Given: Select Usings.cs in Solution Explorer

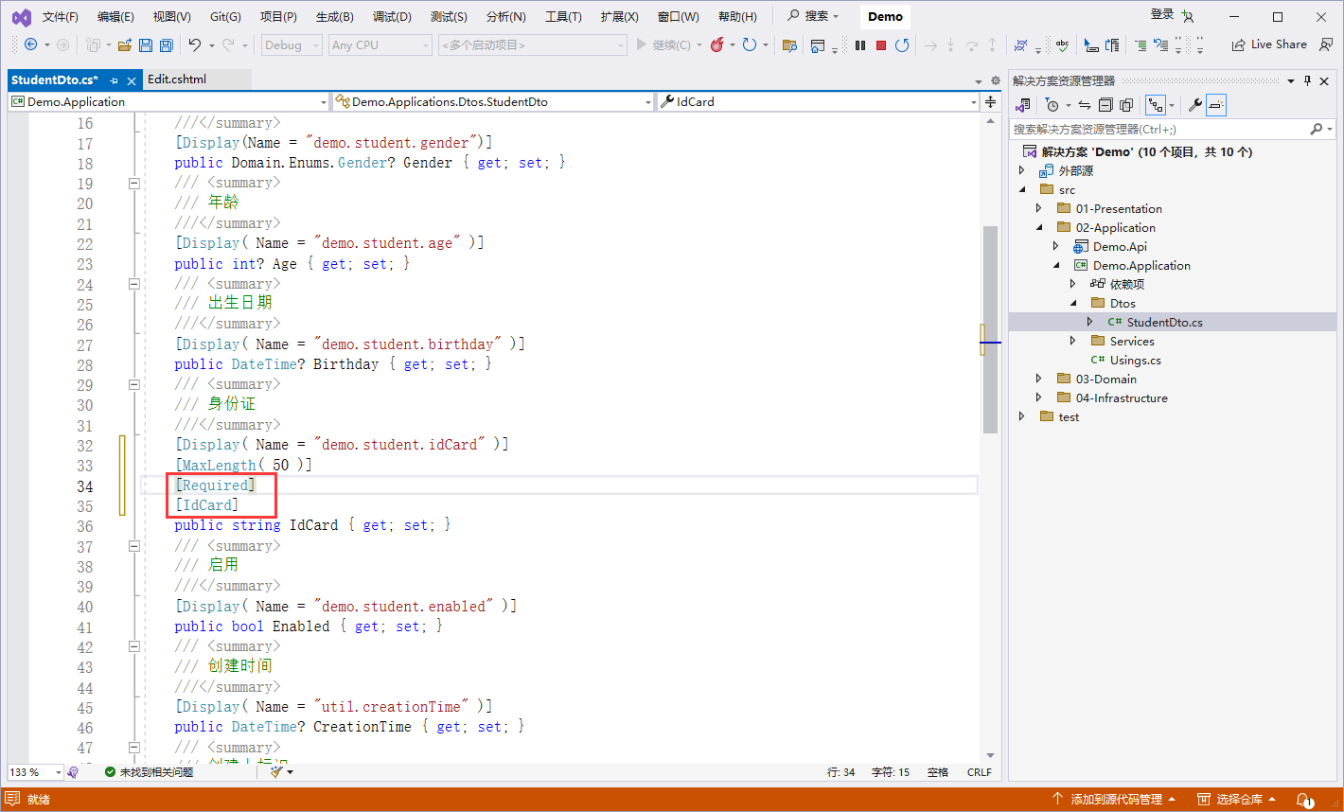Looking at the screenshot, I should (1135, 360).
